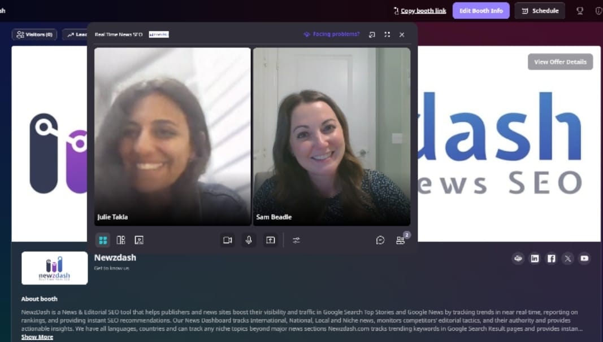Switch to the Leads tab
Image resolution: width=603 pixels, height=342 pixels.
click(79, 34)
